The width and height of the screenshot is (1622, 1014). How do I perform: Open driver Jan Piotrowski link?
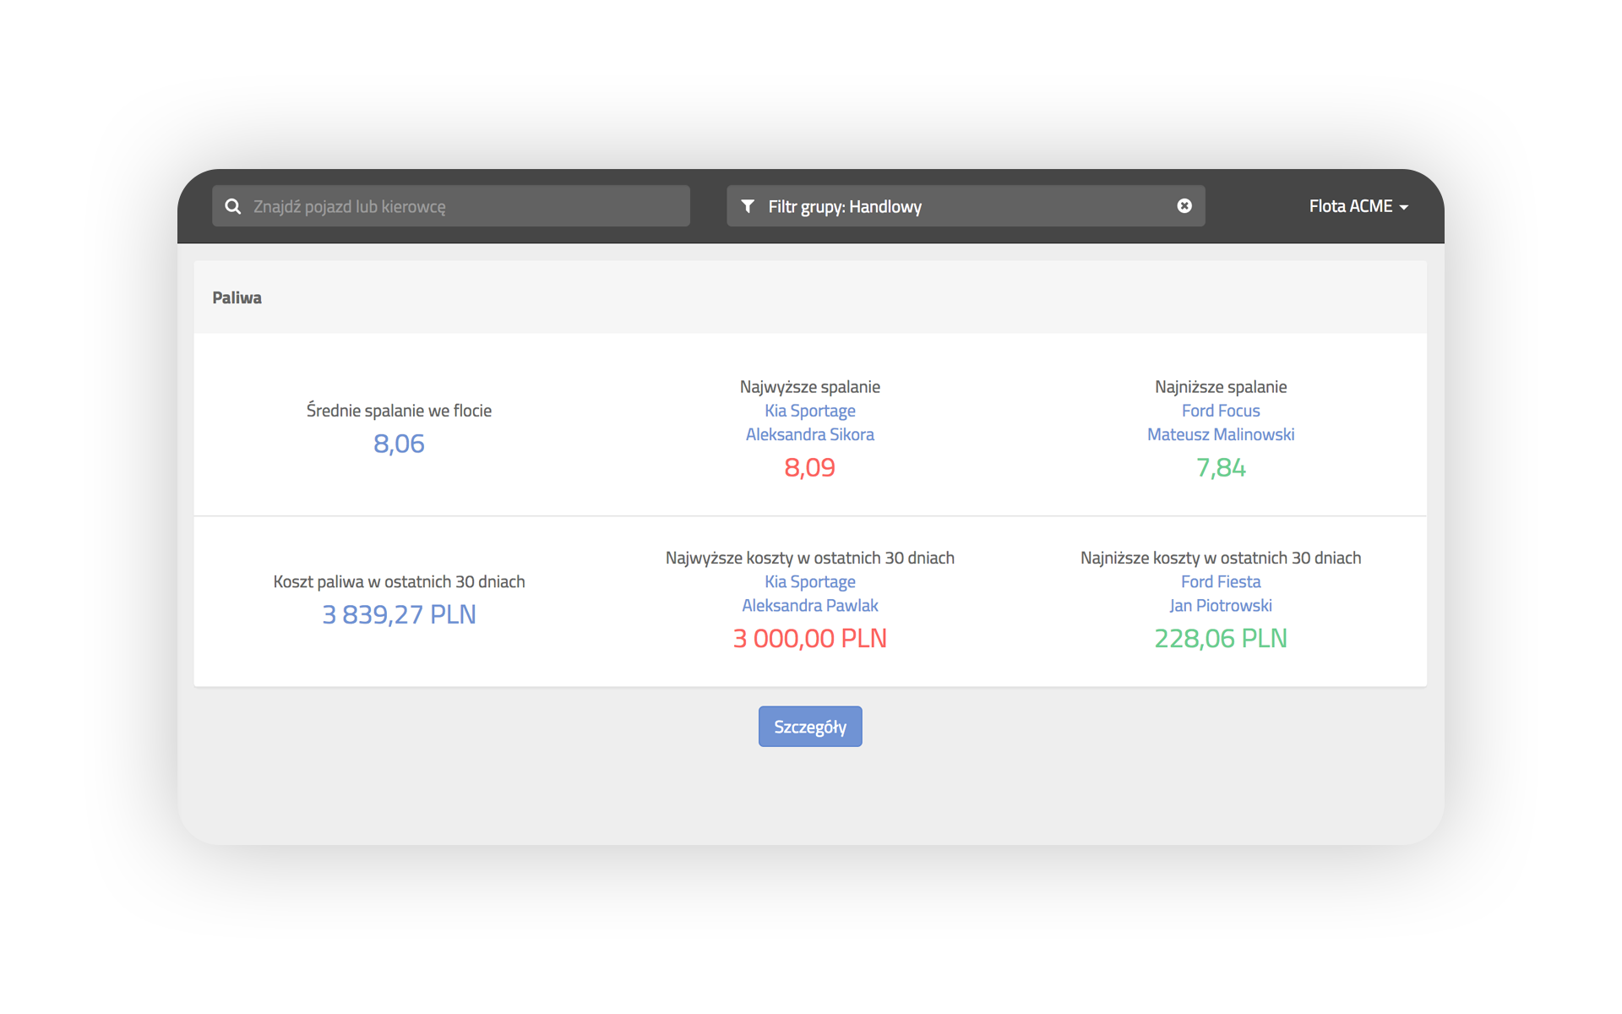(1220, 605)
